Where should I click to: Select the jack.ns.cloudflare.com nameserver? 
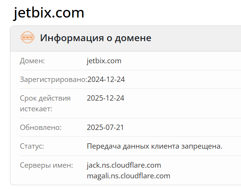124,165
